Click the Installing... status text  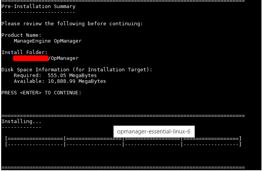21,121
